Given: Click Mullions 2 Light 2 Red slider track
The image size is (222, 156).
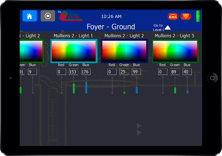Looking at the screenshot, I should pos(112,85).
